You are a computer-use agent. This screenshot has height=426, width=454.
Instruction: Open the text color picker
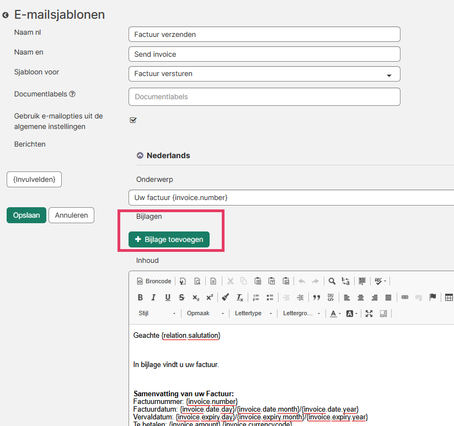[335, 314]
